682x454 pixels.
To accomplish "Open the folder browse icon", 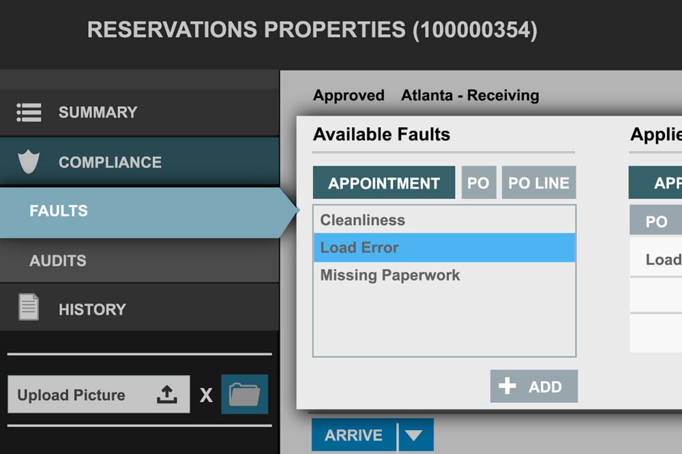I will [x=244, y=395].
